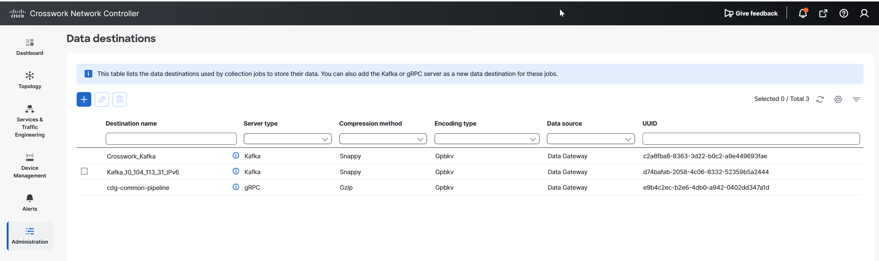Open the notifications bell
This screenshot has width=879, height=261.
803,13
